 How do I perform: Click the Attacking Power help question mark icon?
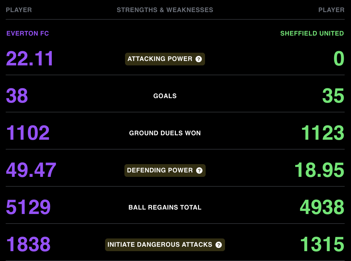[x=199, y=59]
